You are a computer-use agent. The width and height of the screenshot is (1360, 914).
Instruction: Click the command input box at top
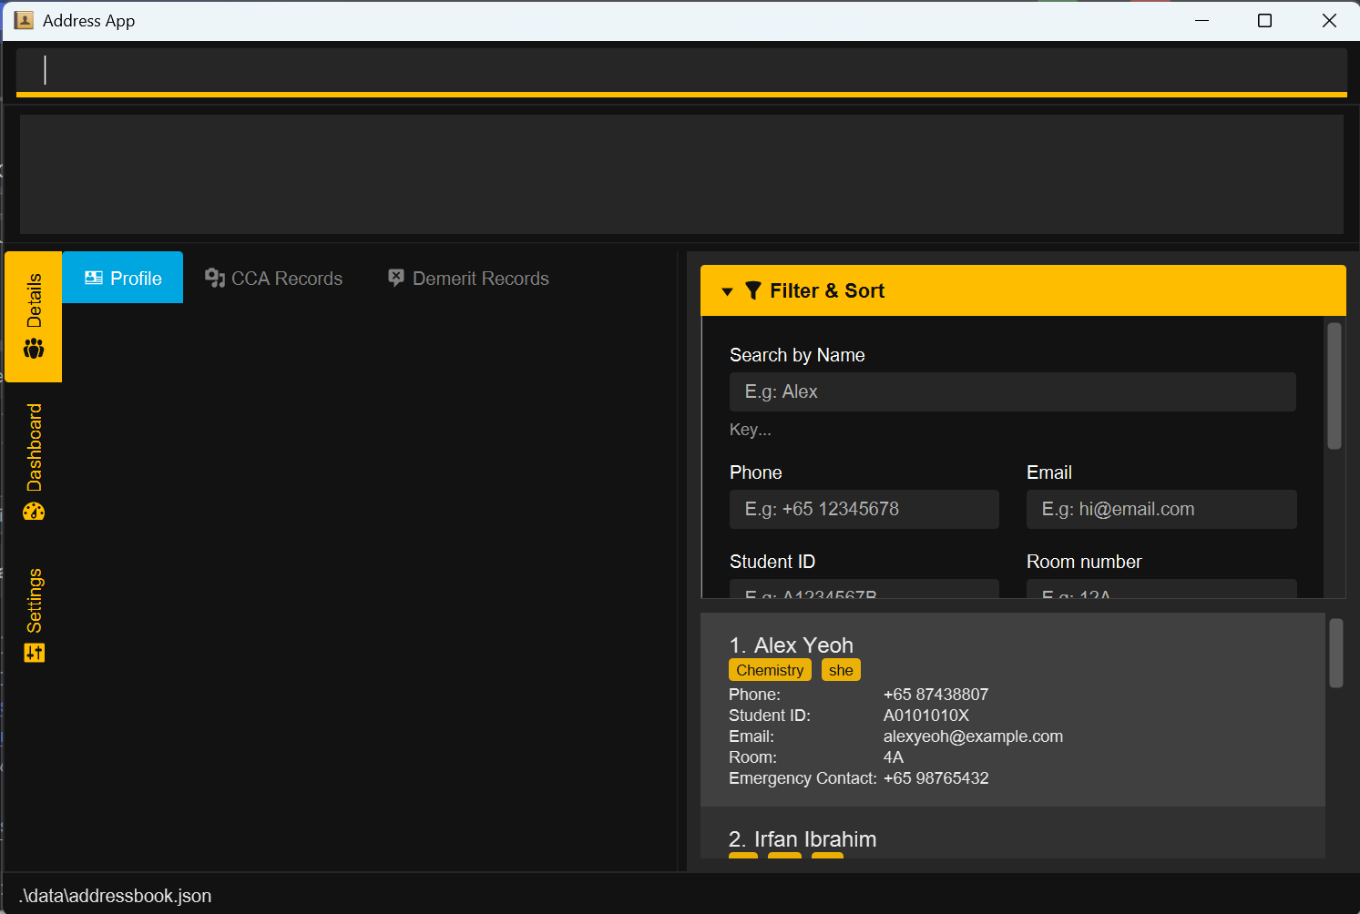(680, 70)
